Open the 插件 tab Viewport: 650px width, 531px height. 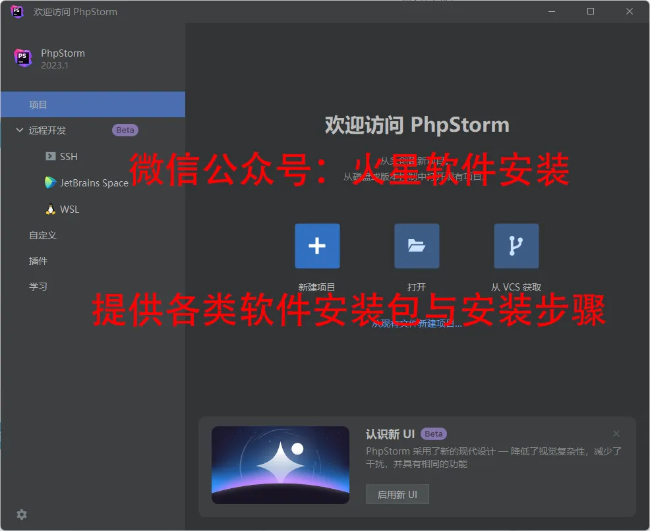38,261
